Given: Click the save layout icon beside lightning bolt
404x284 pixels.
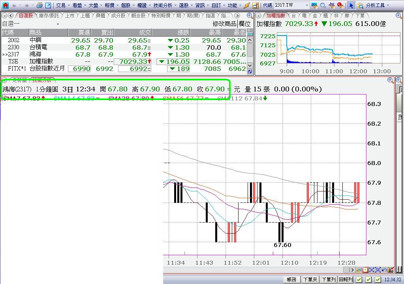Looking at the screenshot, I should coord(256,6).
